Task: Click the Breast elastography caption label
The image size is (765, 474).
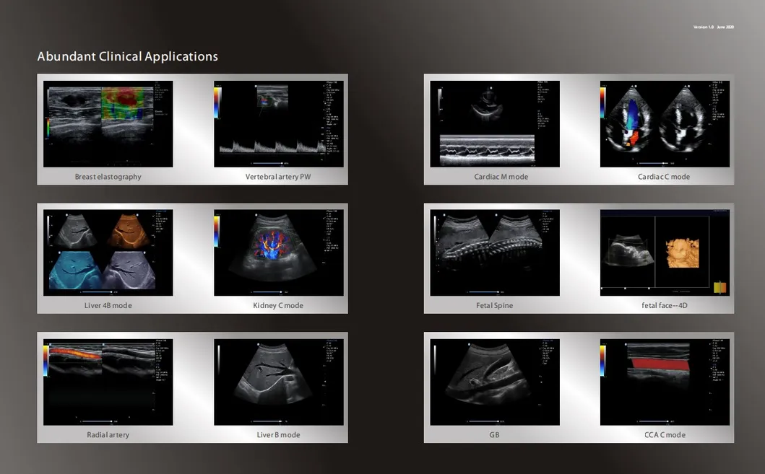Action: point(108,176)
